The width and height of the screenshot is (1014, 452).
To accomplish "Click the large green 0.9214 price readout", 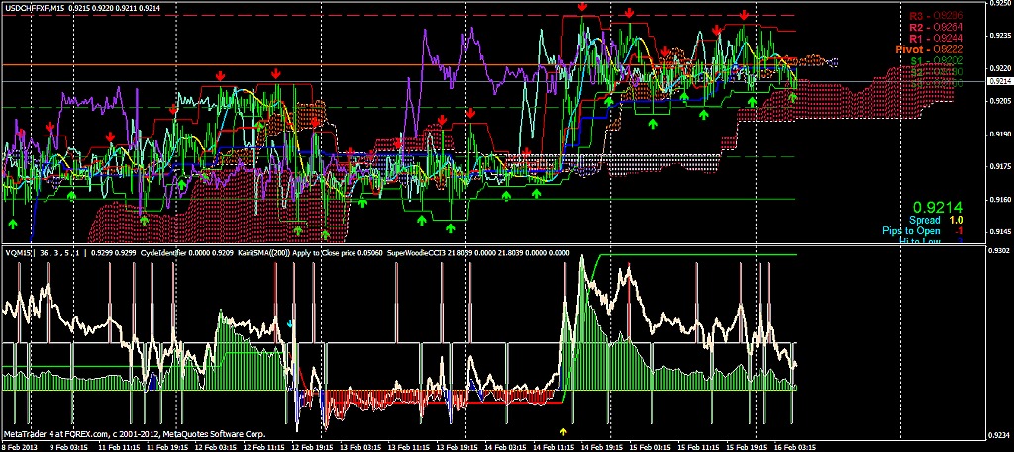I will (x=938, y=208).
